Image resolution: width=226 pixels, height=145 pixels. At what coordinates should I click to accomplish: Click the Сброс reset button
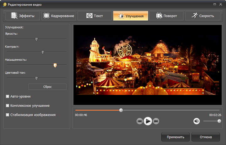[x=47, y=87]
